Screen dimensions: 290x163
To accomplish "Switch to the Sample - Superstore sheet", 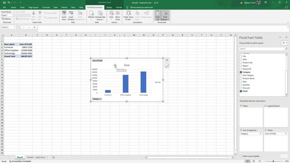I will click(36, 158).
